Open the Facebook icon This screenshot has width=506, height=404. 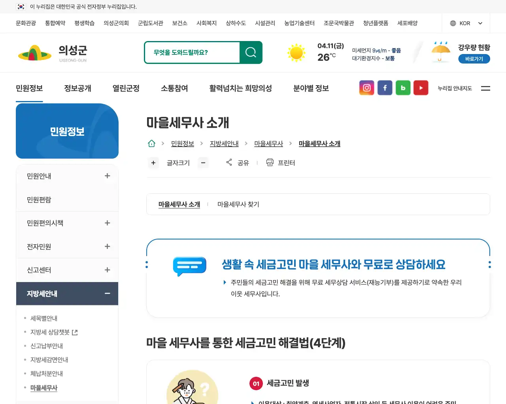click(x=385, y=88)
